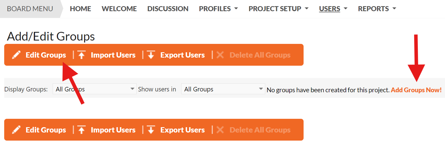Click the Display Groups: label
Screen dimensions: 445x142
click(x=26, y=89)
